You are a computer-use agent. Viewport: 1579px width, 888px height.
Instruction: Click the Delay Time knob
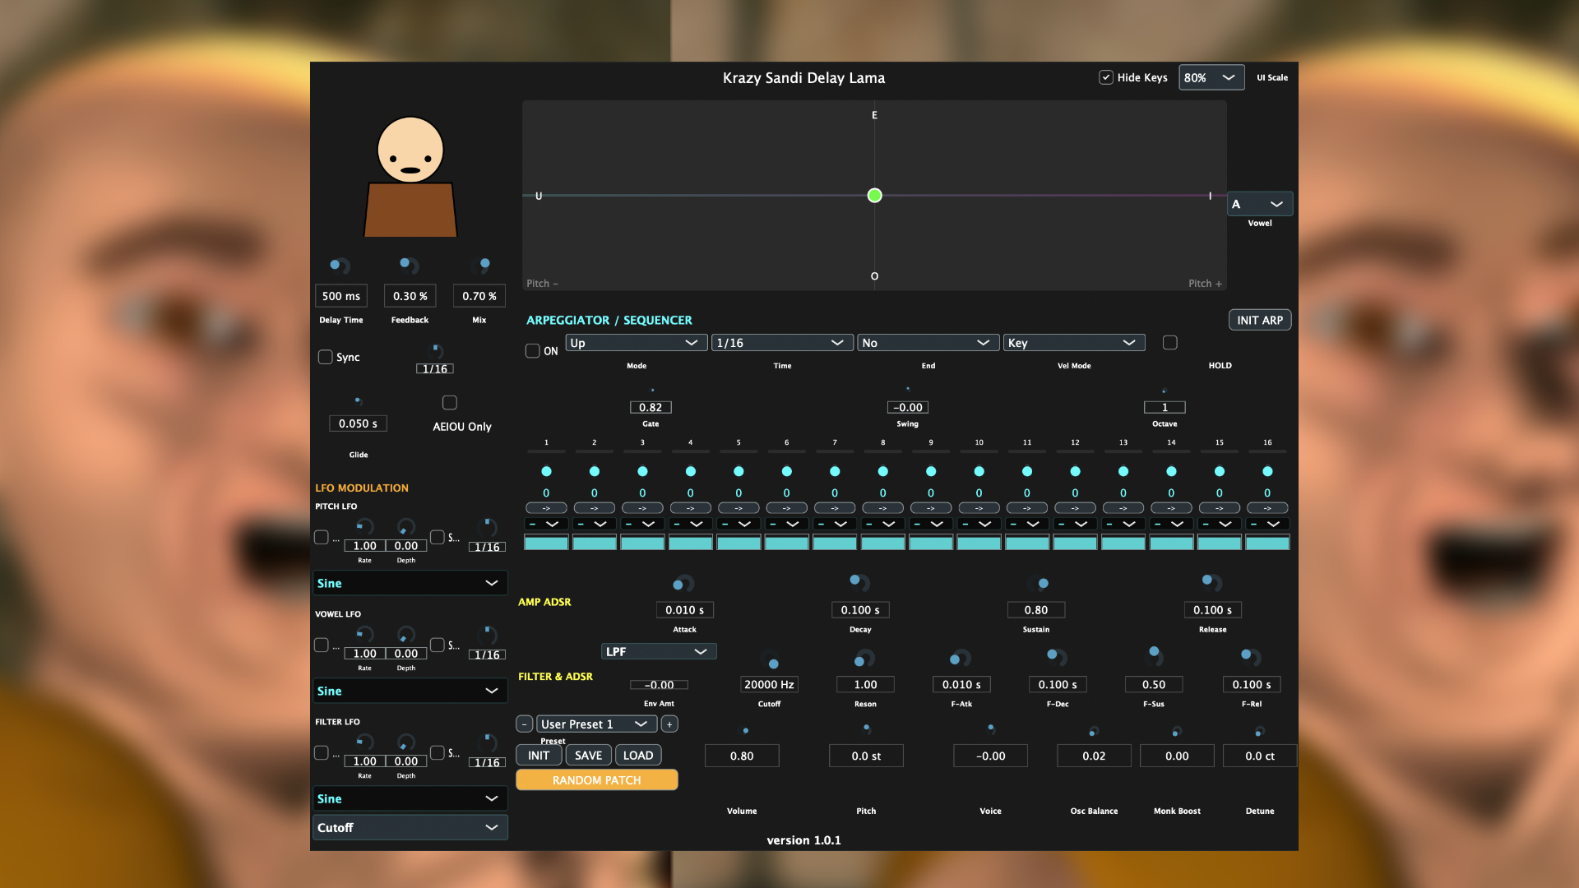pos(339,266)
